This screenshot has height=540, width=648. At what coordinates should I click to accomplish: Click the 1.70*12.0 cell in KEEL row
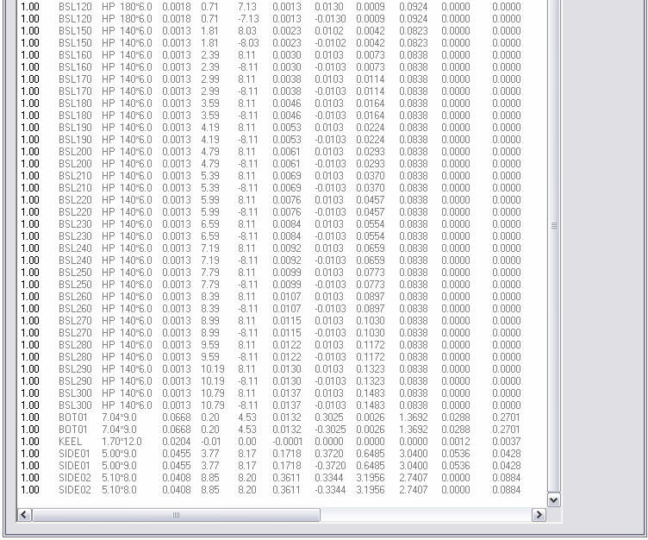click(x=121, y=442)
